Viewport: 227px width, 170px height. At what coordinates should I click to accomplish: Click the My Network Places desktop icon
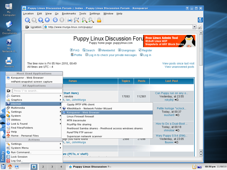[x=9, y=46]
